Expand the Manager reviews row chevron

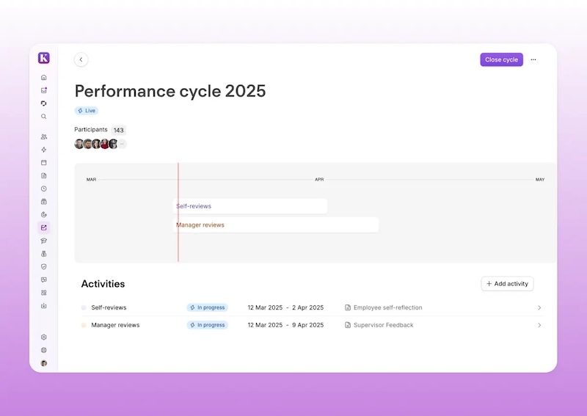pos(539,325)
